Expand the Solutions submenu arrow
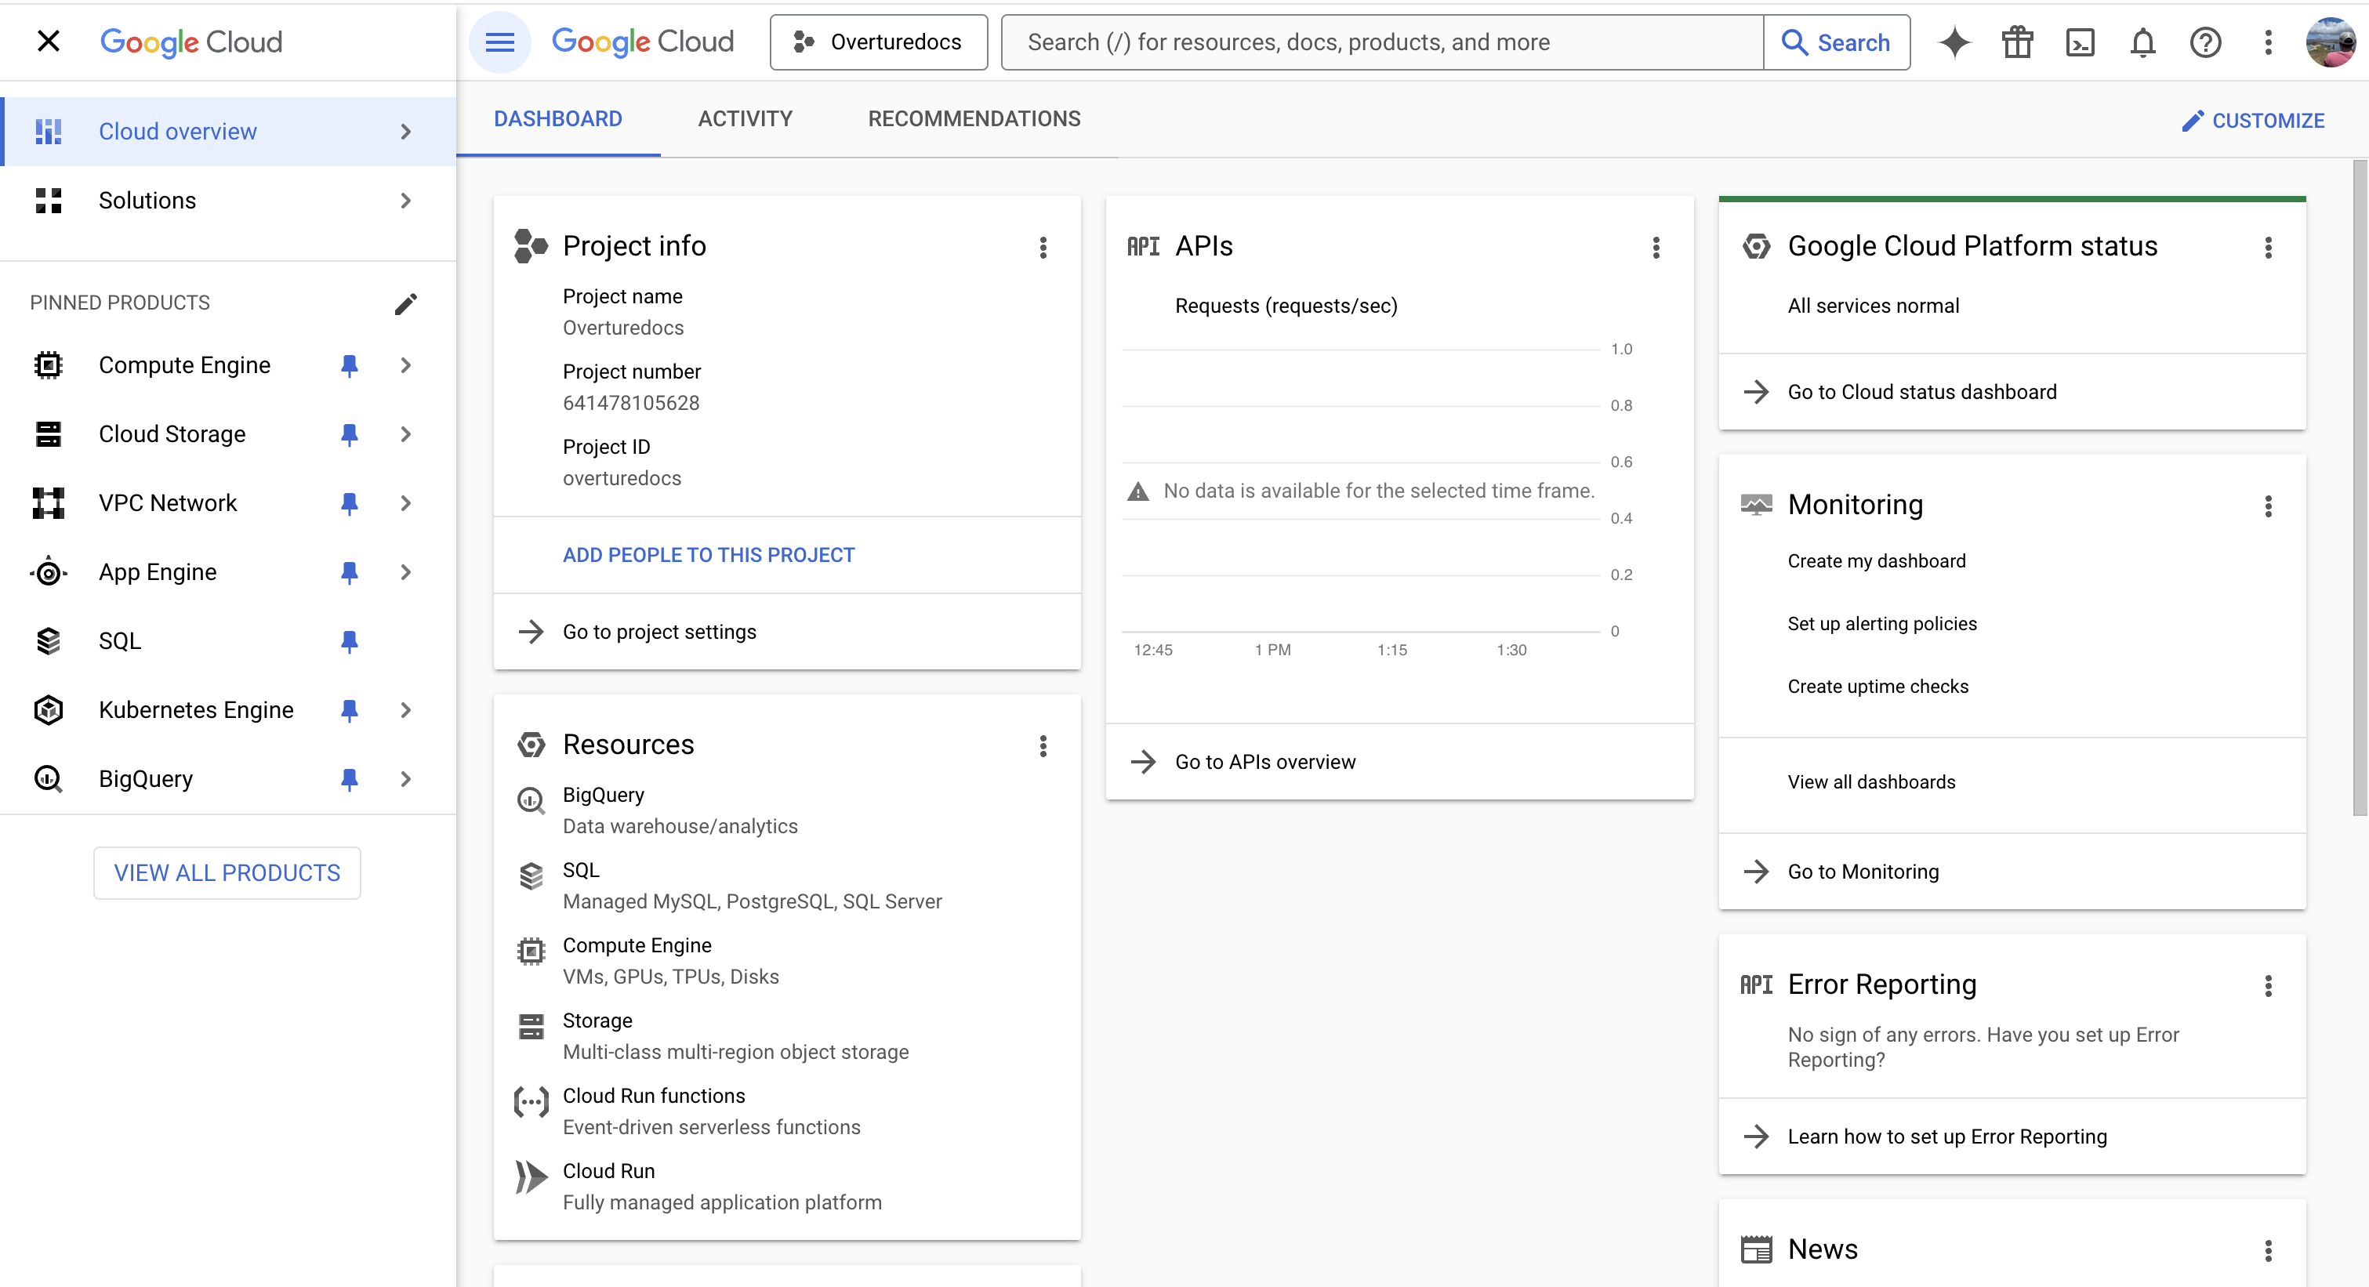 (x=405, y=201)
